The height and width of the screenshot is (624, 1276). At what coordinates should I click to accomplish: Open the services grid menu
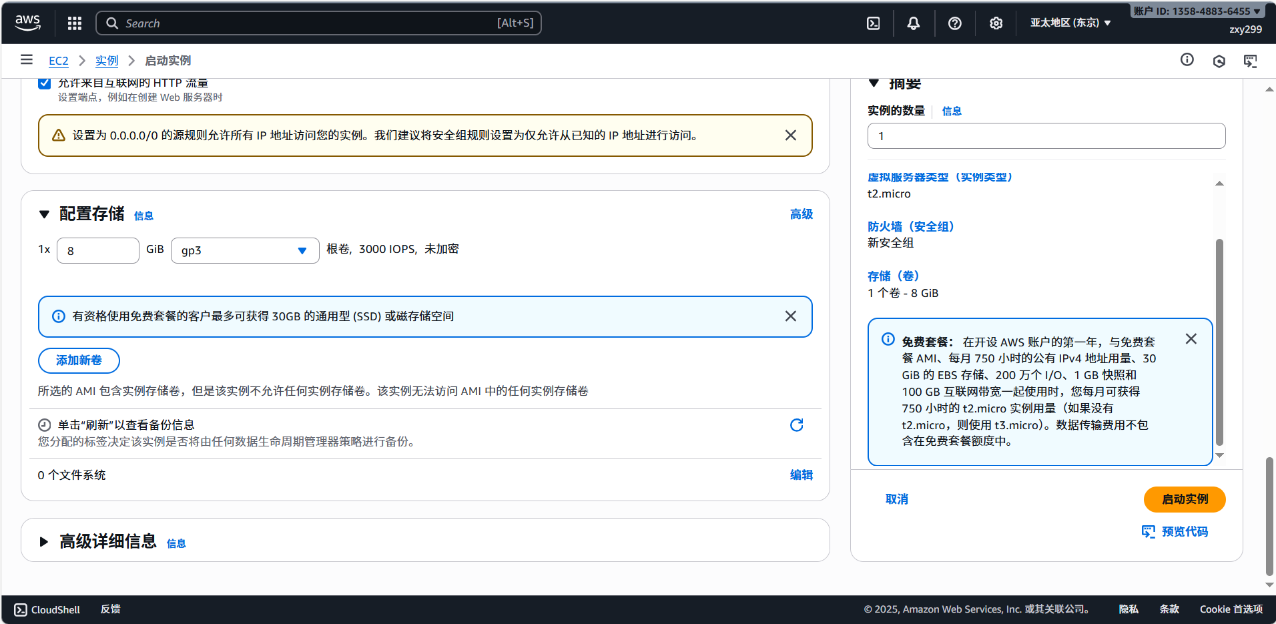pyautogui.click(x=75, y=23)
